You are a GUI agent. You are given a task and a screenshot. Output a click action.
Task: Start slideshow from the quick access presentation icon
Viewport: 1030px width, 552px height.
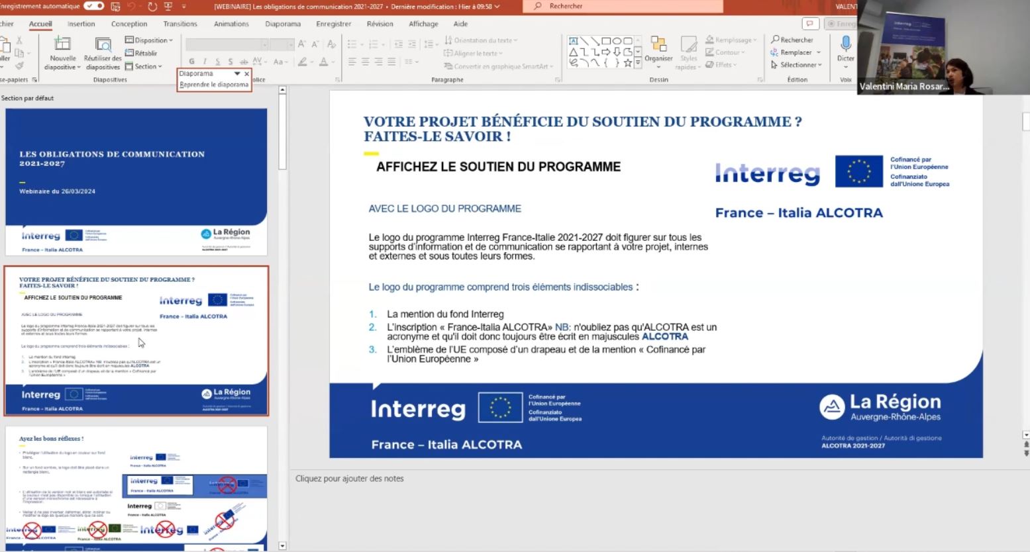[168, 7]
